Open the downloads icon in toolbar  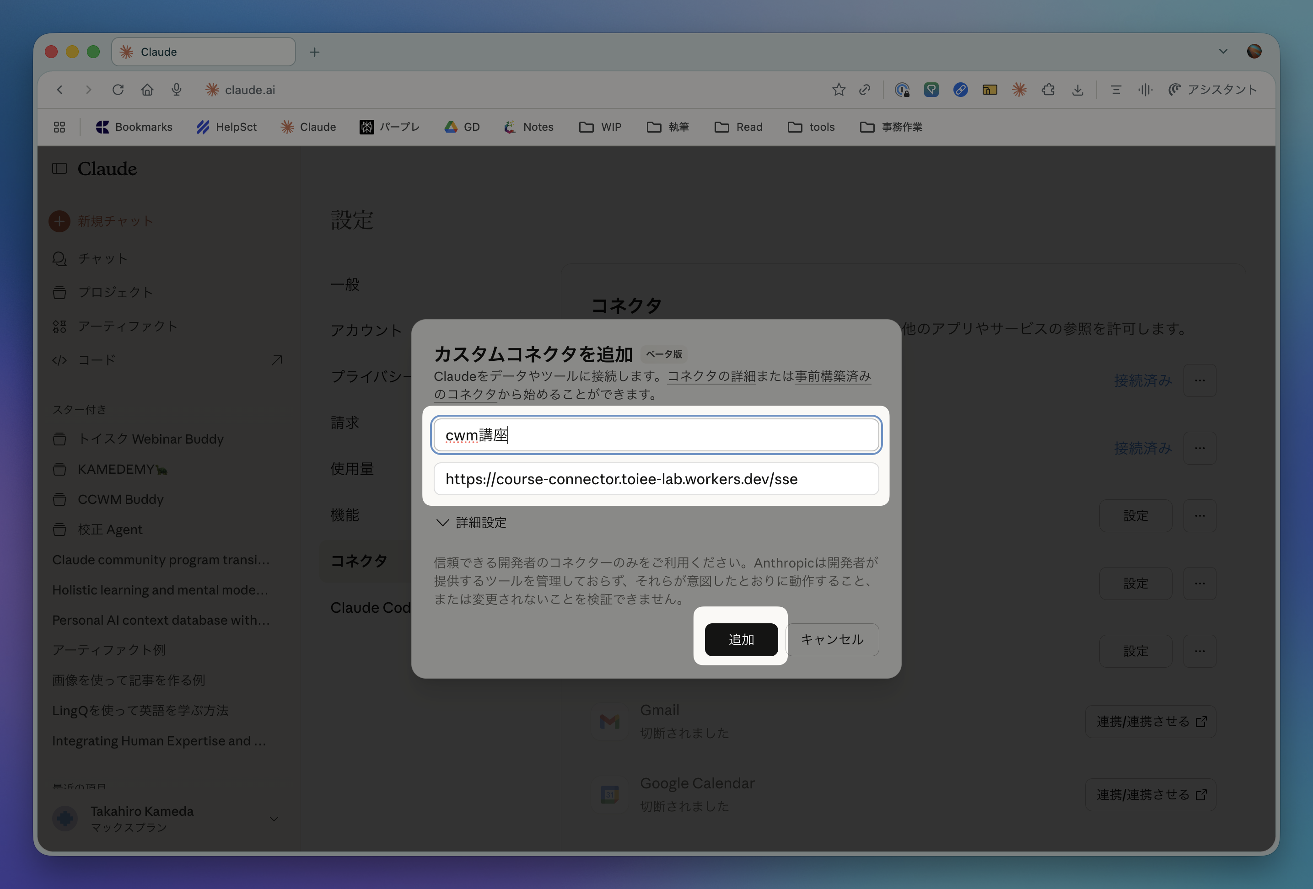pos(1077,90)
